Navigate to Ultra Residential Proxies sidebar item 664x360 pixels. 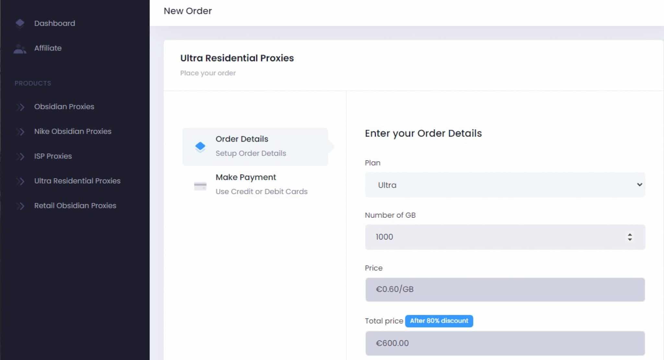(x=77, y=180)
